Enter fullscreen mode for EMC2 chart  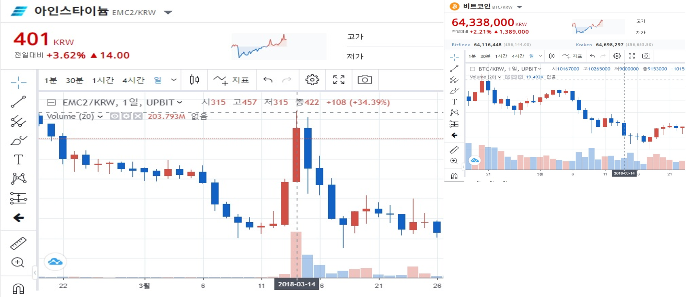click(x=339, y=80)
